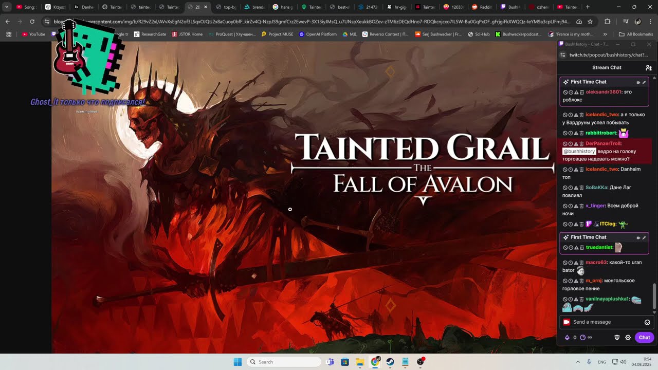Open the moderator shield icon in chat
Viewport: 658px width, 370px height.
coord(617,338)
